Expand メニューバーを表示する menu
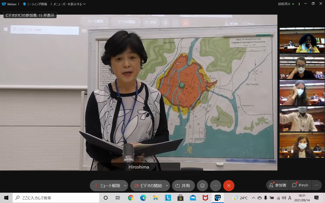 click(x=71, y=4)
